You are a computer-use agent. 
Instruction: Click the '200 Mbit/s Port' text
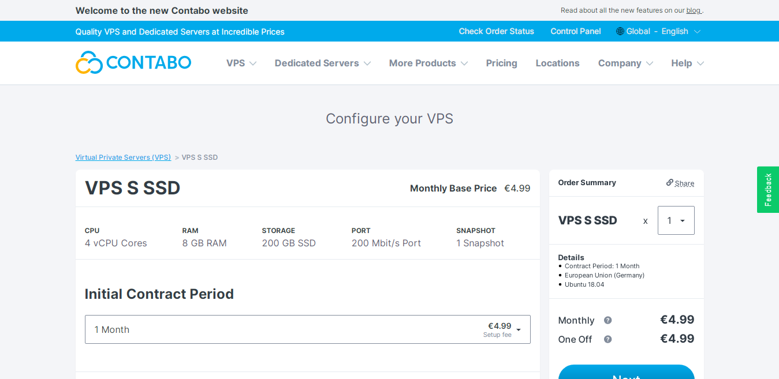tap(386, 243)
